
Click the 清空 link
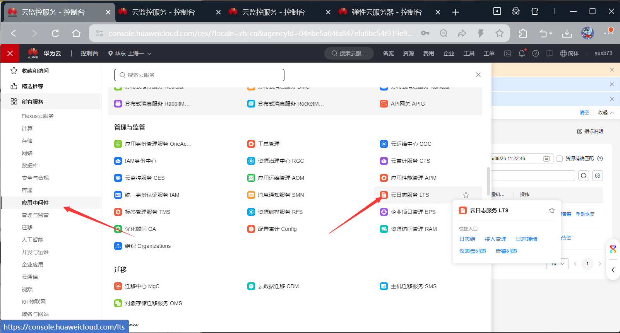pos(584,113)
